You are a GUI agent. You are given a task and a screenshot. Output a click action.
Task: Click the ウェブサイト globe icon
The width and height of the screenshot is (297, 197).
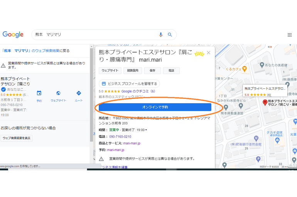(58, 93)
